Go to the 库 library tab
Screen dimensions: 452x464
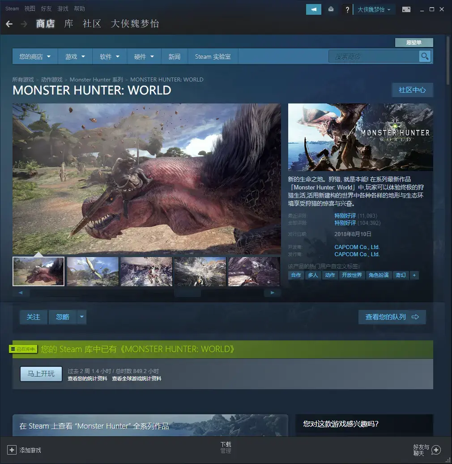68,24
